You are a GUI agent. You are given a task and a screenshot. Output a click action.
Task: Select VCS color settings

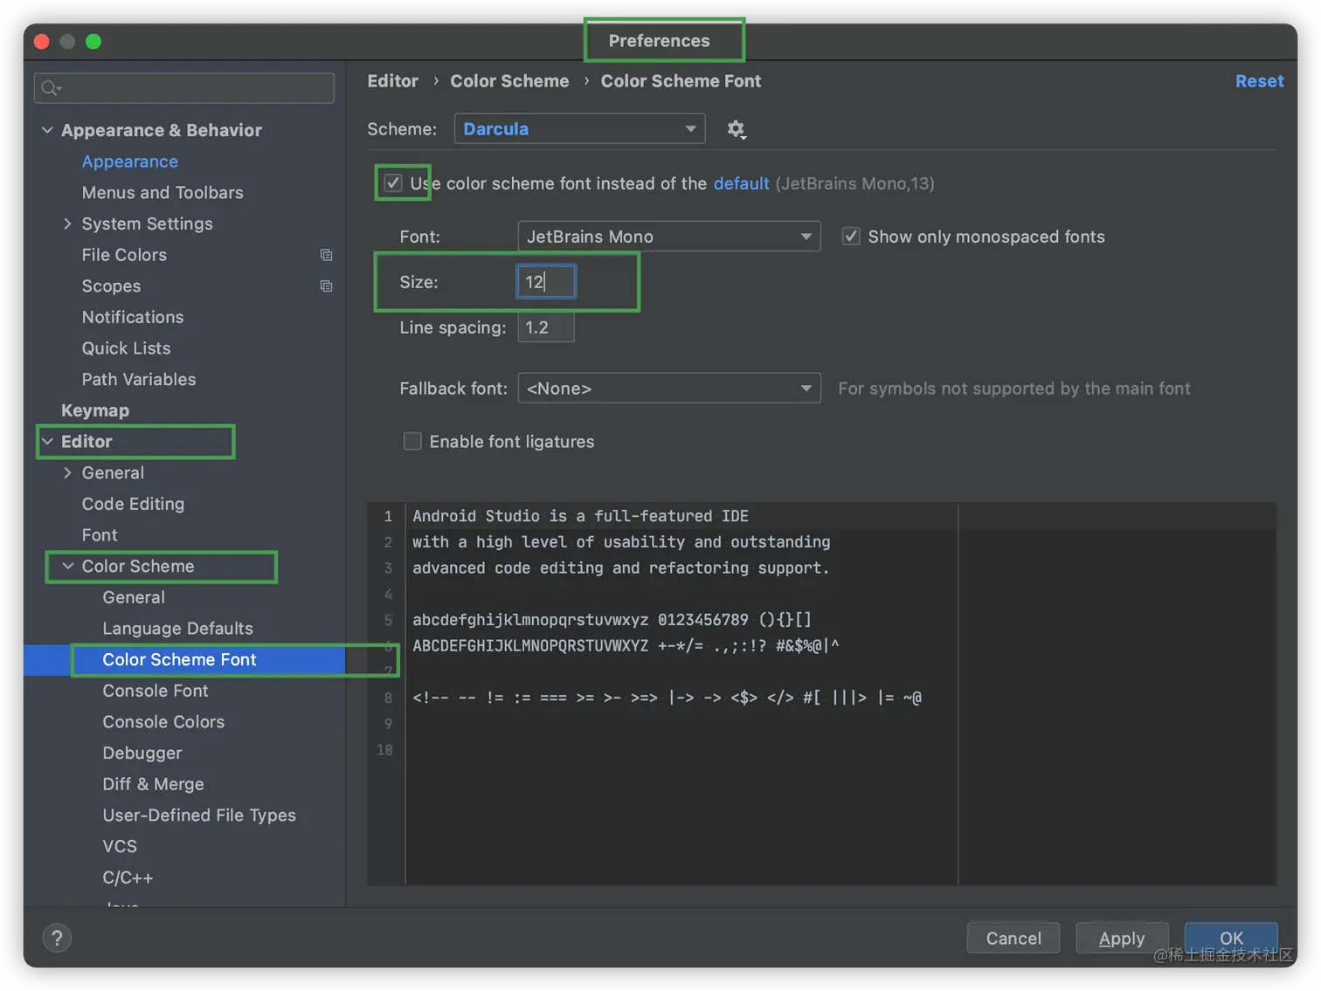pos(120,847)
